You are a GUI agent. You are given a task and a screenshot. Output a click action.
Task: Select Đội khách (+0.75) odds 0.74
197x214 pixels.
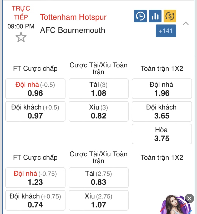tap(35, 200)
